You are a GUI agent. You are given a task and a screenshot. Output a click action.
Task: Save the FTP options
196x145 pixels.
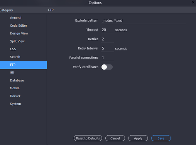161,138
